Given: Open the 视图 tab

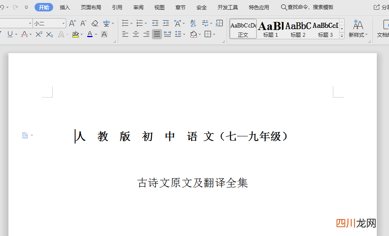Looking at the screenshot, I should (159, 8).
